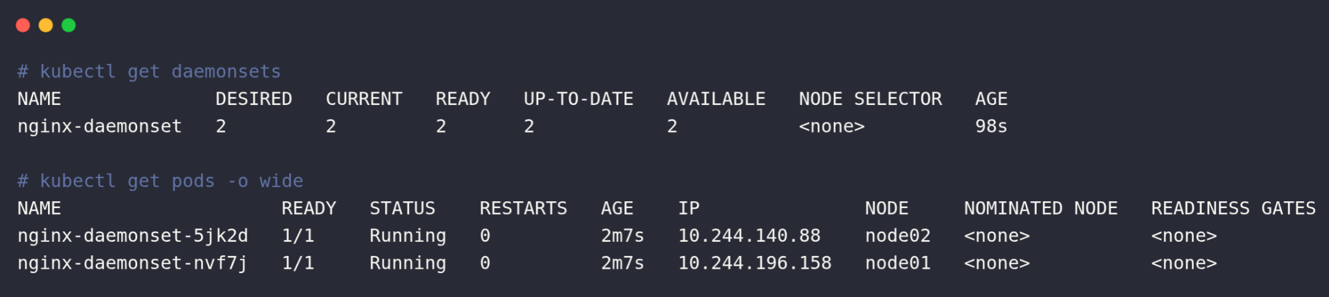The width and height of the screenshot is (1329, 297).
Task: Click the pod name nginx-daemonset-nvf7j
Action: [x=132, y=263]
